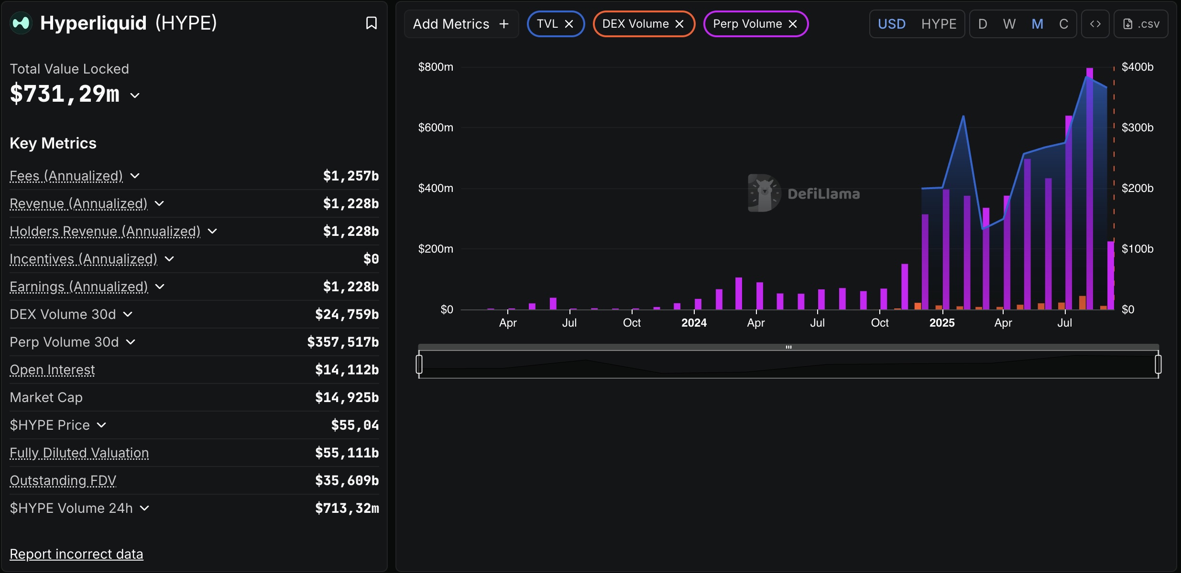1181x573 pixels.
Task: Switch chart to weekly interval W
Action: point(1009,24)
